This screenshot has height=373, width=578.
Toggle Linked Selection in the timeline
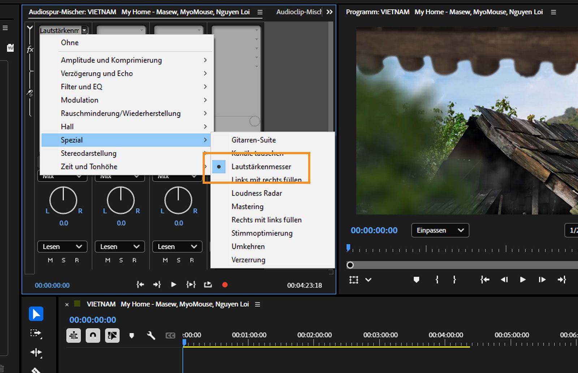[112, 336]
